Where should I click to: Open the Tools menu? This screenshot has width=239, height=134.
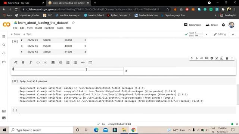(x=60, y=28)
